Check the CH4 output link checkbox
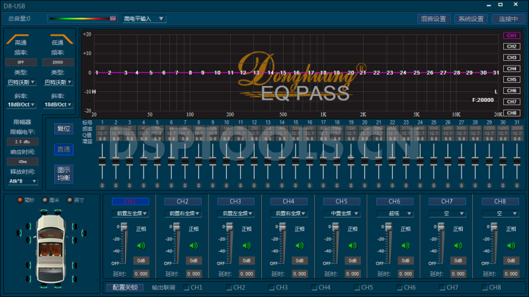 tap(314, 288)
